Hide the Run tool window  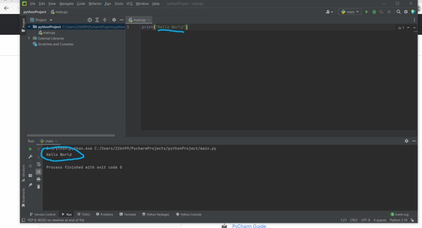(x=414, y=141)
